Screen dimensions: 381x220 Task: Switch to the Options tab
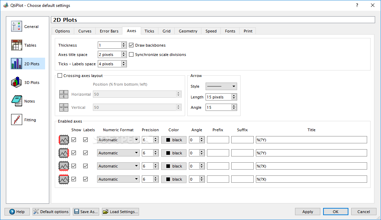pyautogui.click(x=62, y=31)
